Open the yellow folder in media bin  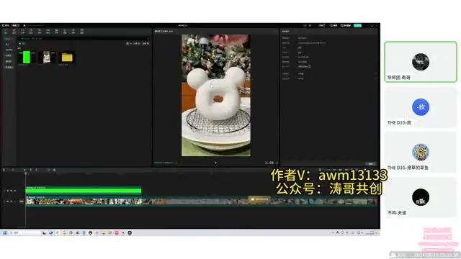(x=67, y=58)
